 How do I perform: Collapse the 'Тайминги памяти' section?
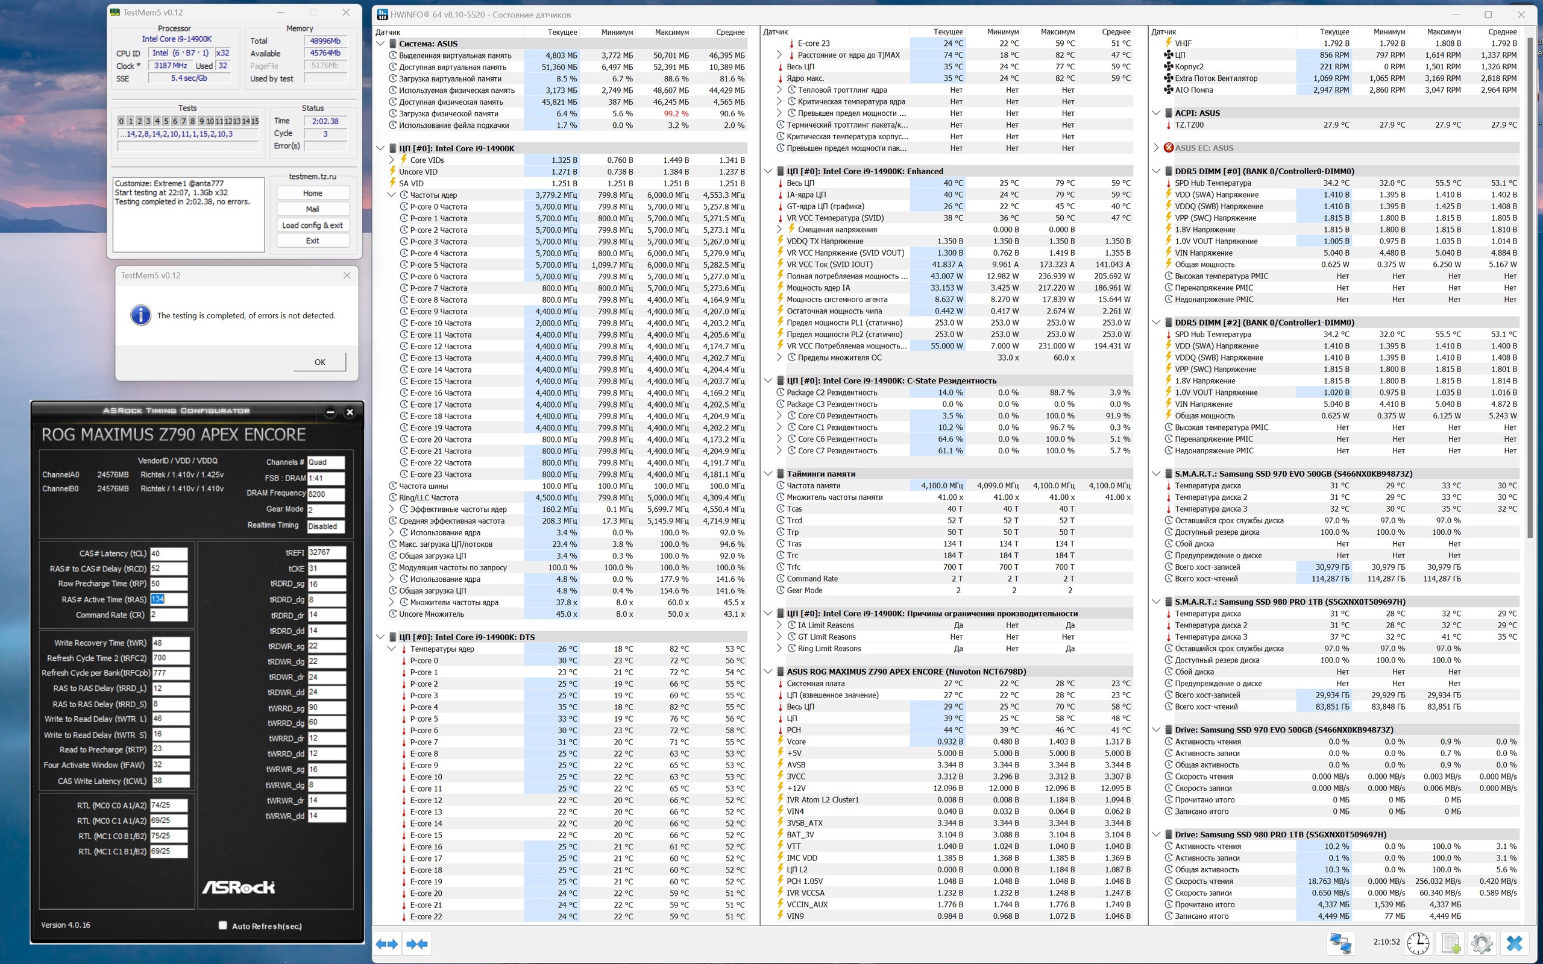(x=768, y=474)
